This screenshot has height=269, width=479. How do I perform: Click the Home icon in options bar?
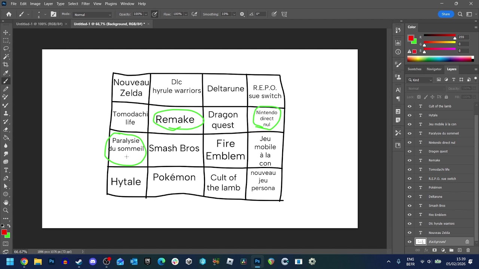[9, 14]
